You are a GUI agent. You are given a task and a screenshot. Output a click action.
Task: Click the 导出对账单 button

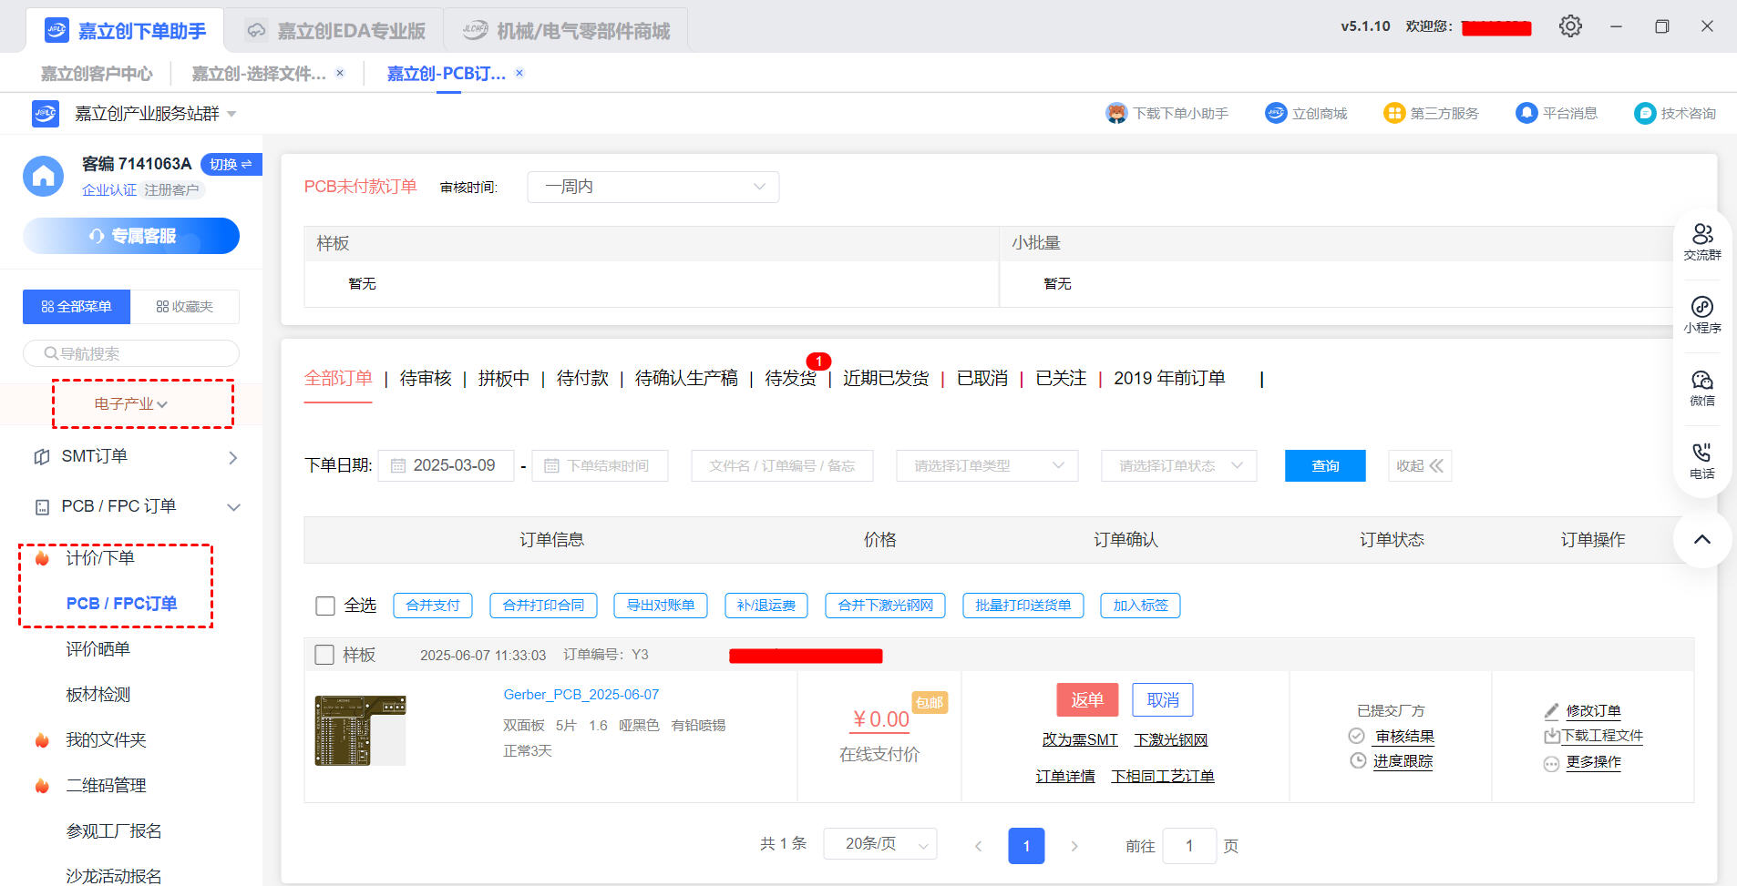coord(661,606)
